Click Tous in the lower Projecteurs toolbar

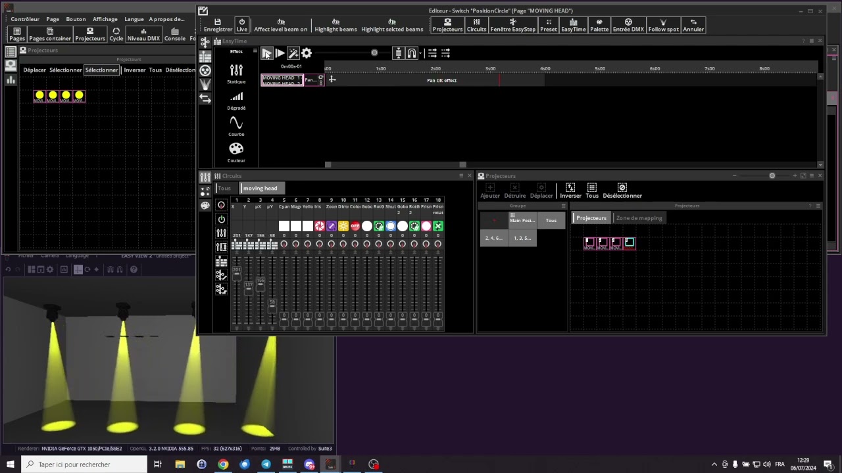[592, 191]
